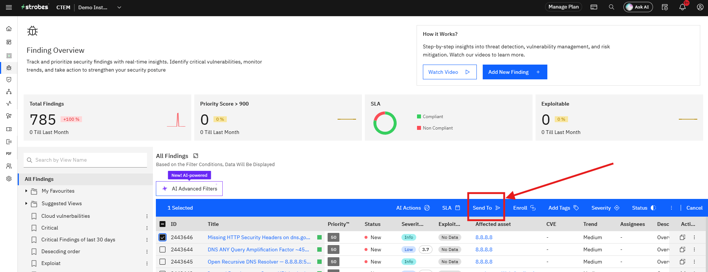Image resolution: width=708 pixels, height=272 pixels.
Task: Open the Severity bulk action dropdown
Action: coord(605,208)
